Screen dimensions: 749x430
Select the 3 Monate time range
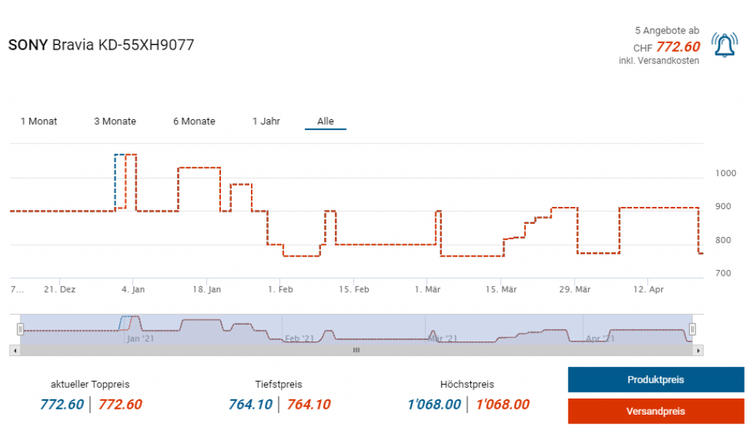[115, 121]
